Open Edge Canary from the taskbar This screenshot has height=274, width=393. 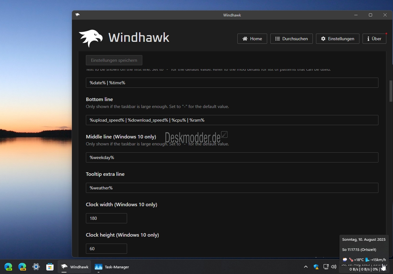point(22,267)
